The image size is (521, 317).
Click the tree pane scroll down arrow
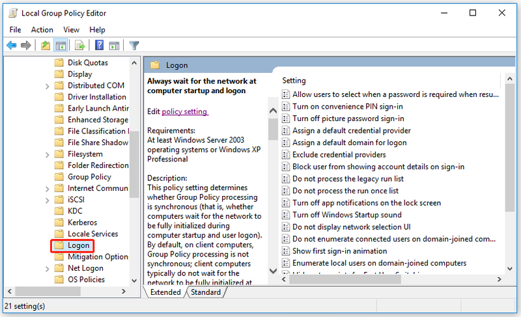coord(134,281)
